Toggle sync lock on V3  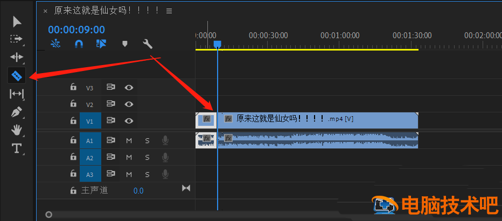[111, 87]
